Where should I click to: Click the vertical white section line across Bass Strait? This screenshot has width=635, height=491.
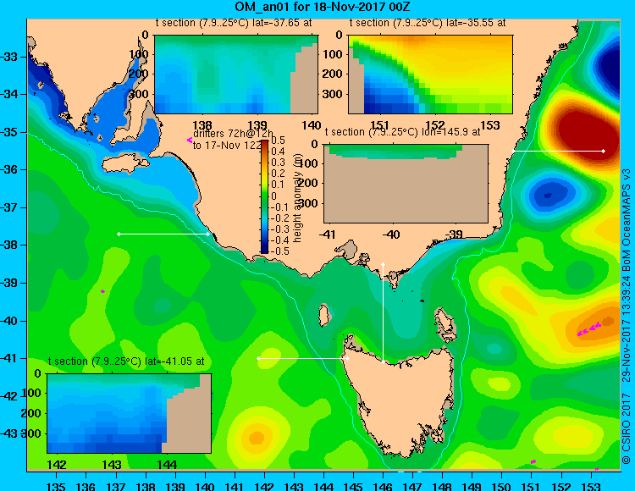click(383, 313)
